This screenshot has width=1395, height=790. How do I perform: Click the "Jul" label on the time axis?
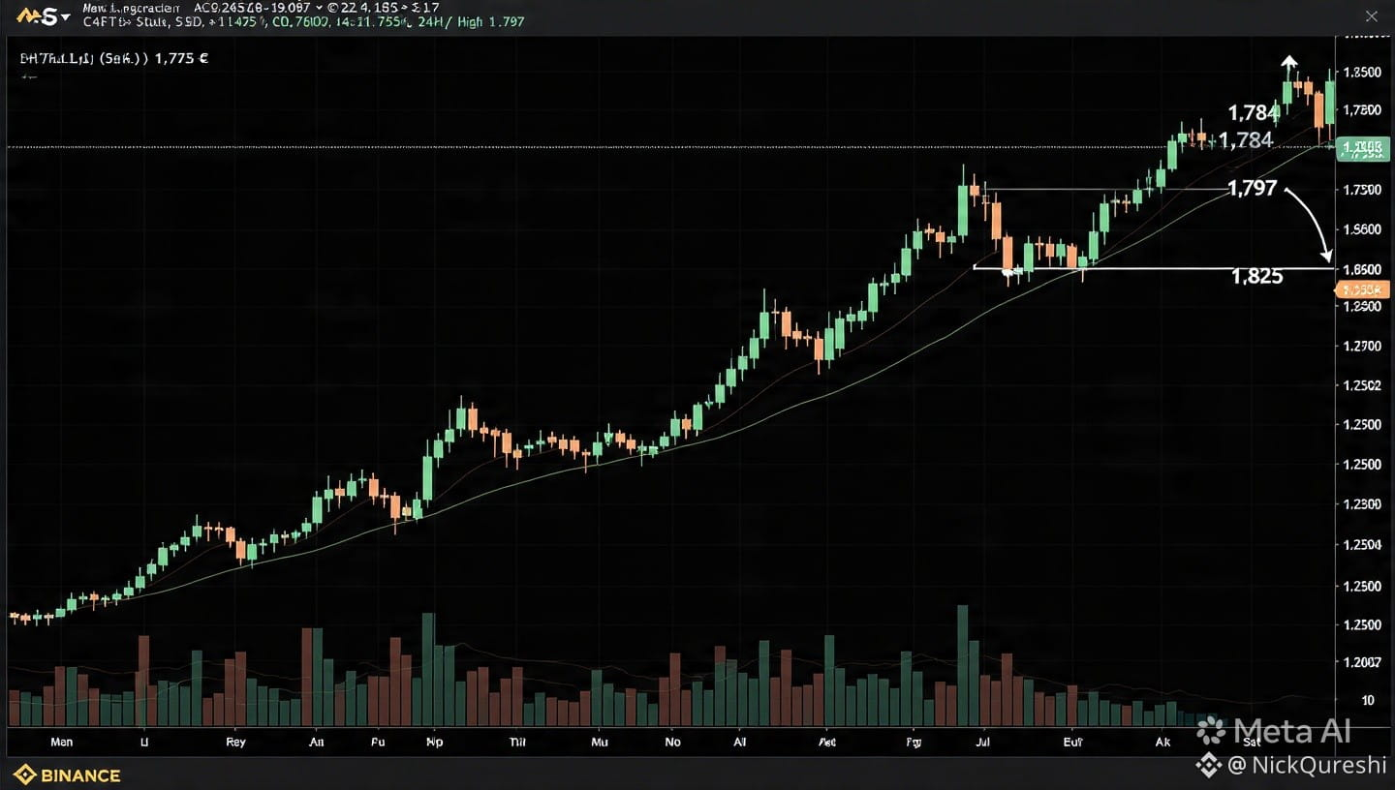pyautogui.click(x=984, y=743)
